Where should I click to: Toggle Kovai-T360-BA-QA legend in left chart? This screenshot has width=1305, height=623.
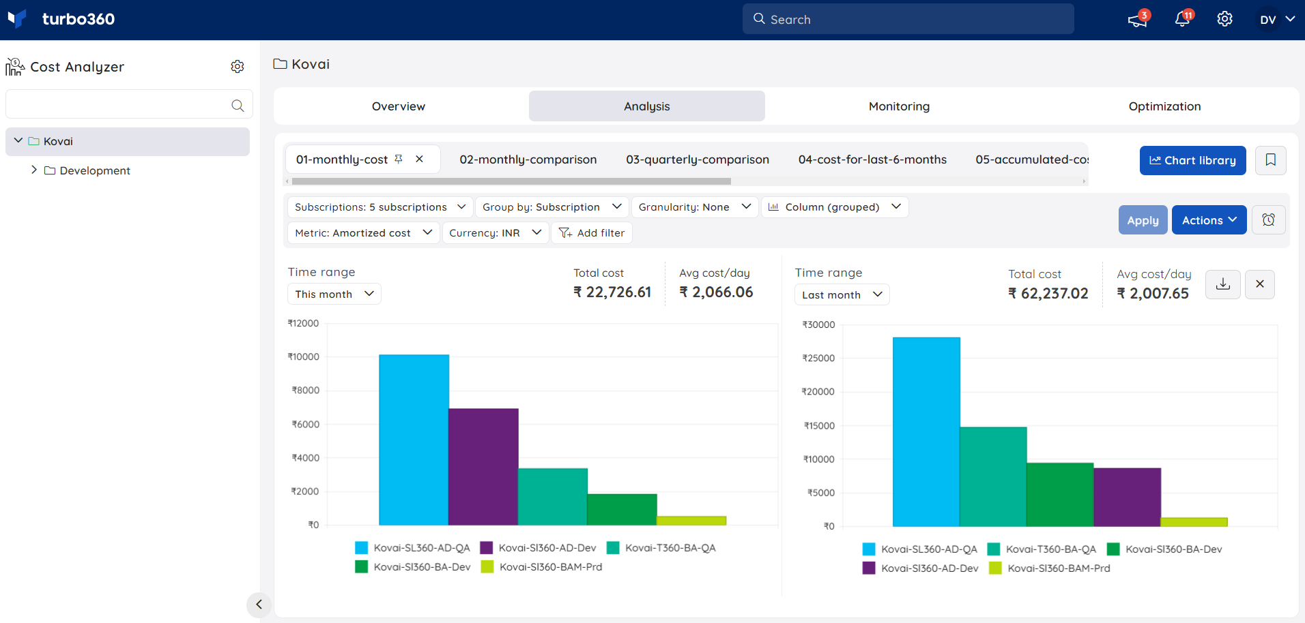[x=661, y=548]
